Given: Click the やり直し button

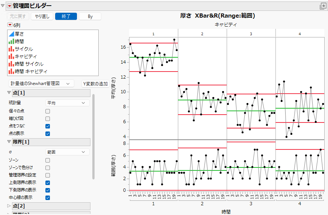Looking at the screenshot, I should point(42,16).
